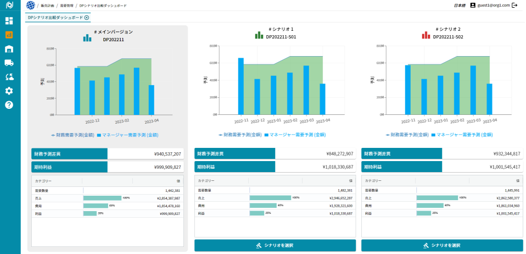
Task: Open the dashboard grid icon in sidebar
Action: [9, 21]
